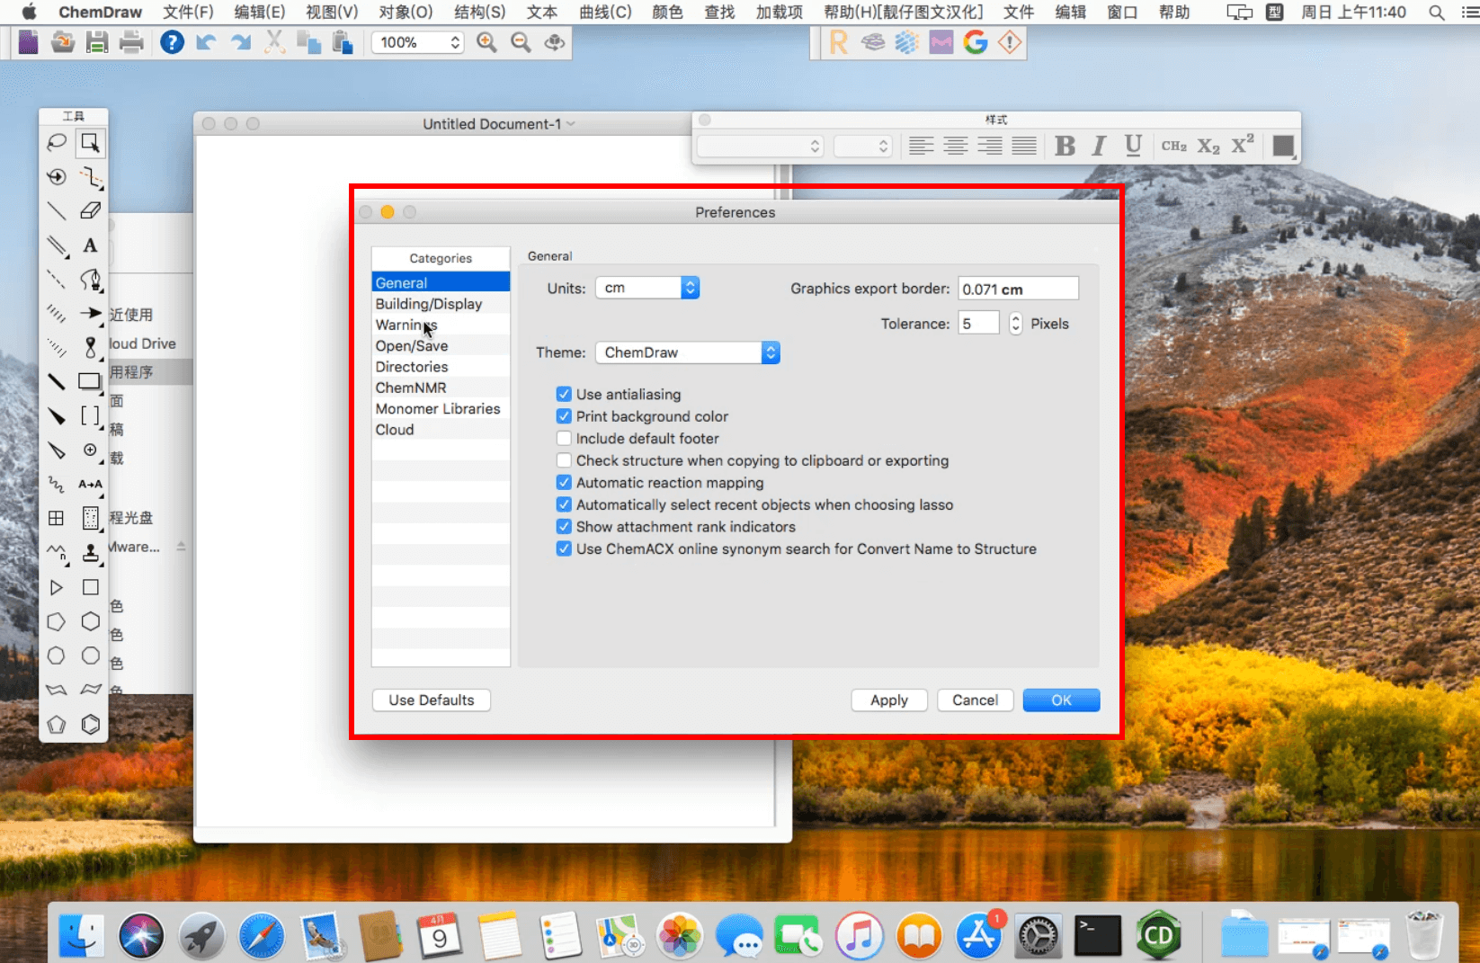1480x963 pixels.
Task: Open the font name dropdown in style toolbar
Action: click(761, 146)
